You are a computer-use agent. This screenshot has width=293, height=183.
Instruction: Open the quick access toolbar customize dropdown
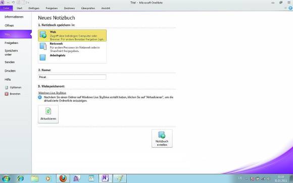tap(28, 3)
